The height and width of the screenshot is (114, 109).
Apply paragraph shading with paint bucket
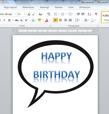[86, 20]
